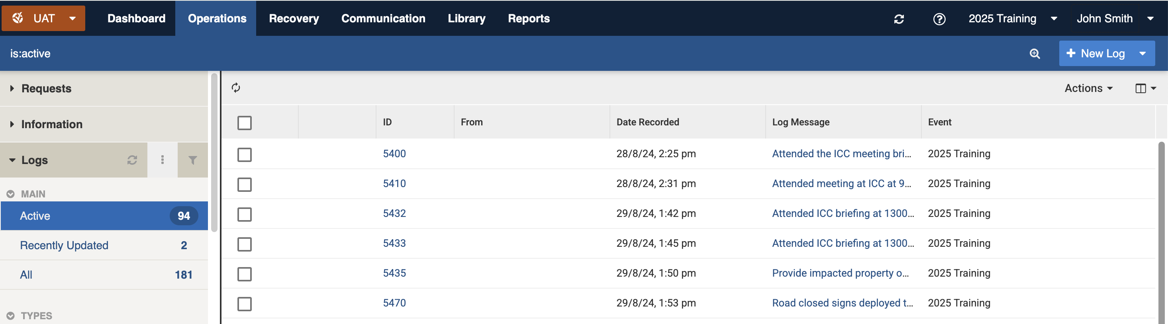Viewport: 1168px width, 324px height.
Task: Check the box for log 5400
Action: 244,154
